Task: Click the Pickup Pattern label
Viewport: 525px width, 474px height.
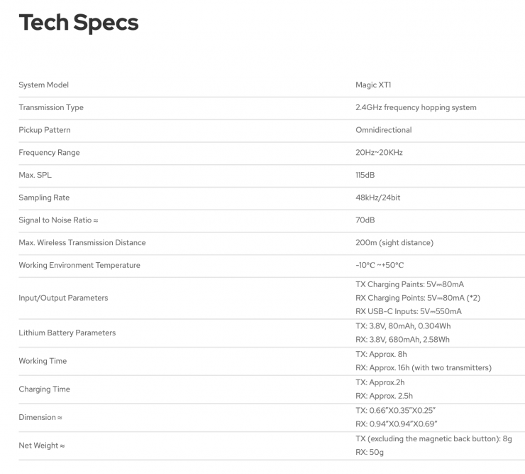Action: click(45, 131)
